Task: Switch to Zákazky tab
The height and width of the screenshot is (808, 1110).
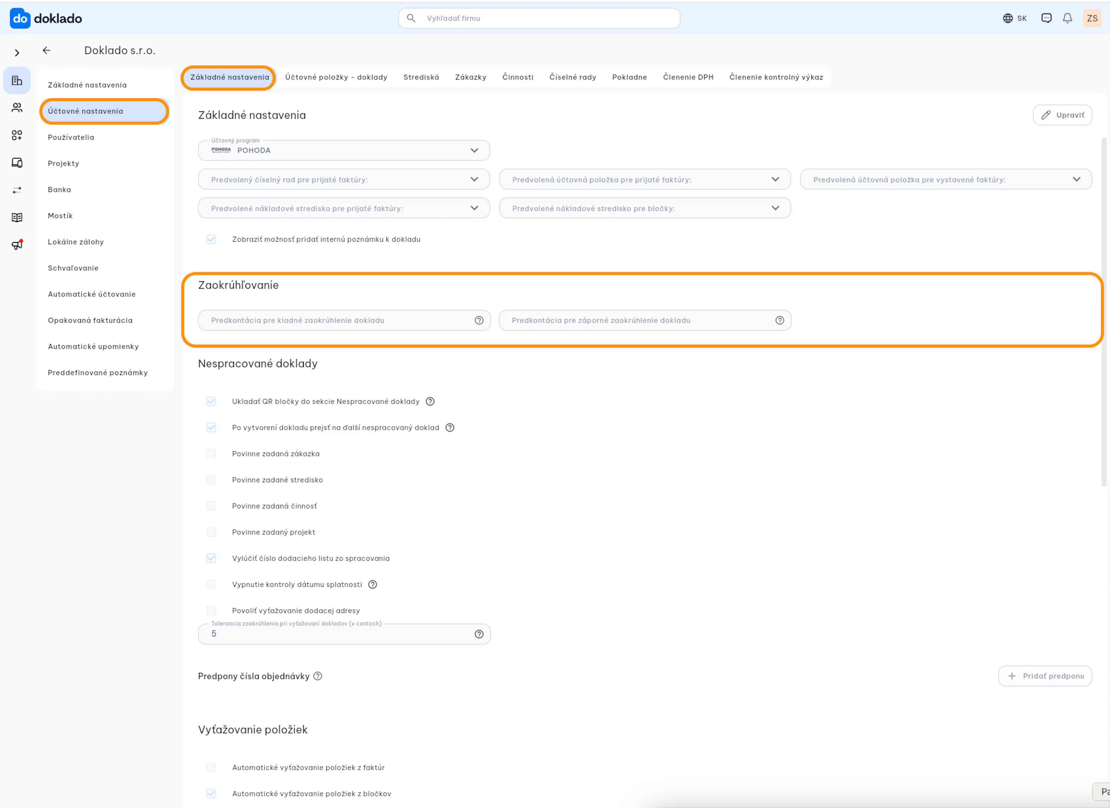Action: click(x=470, y=77)
